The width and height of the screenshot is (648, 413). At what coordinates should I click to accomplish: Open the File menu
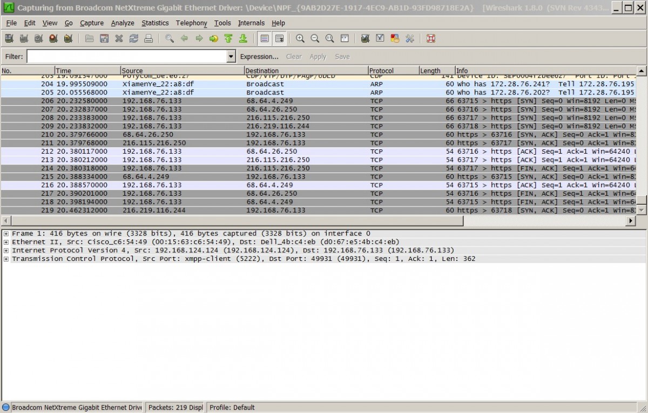(11, 23)
